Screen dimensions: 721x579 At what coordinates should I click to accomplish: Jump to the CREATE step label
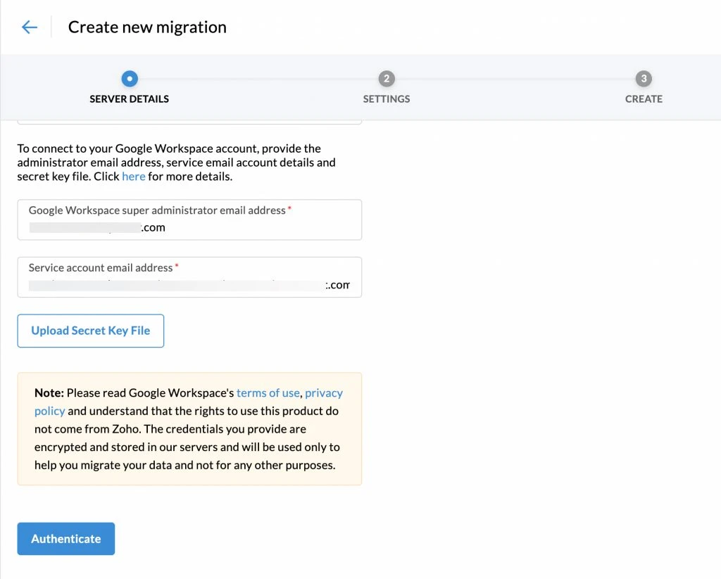pos(643,99)
